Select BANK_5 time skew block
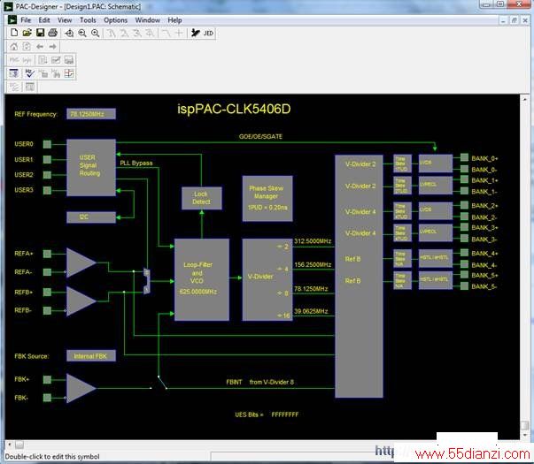The image size is (534, 464). coord(402,280)
